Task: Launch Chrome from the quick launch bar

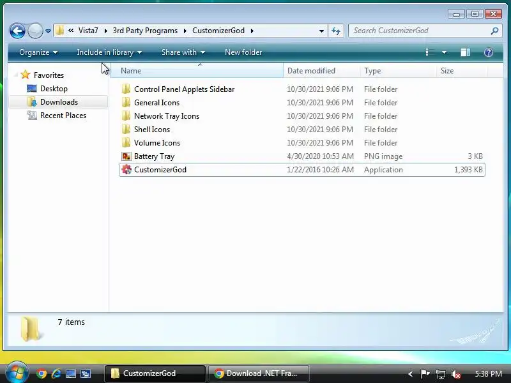Action: [x=42, y=373]
